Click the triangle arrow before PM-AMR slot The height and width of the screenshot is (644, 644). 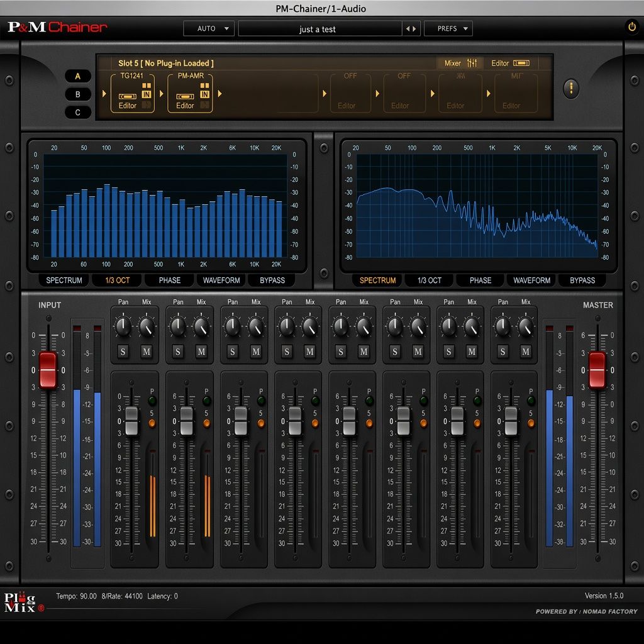point(162,94)
